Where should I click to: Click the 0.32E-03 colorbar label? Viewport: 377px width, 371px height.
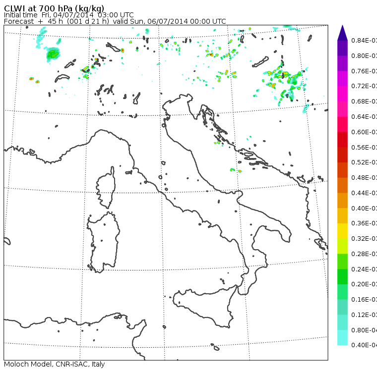tap(364, 239)
